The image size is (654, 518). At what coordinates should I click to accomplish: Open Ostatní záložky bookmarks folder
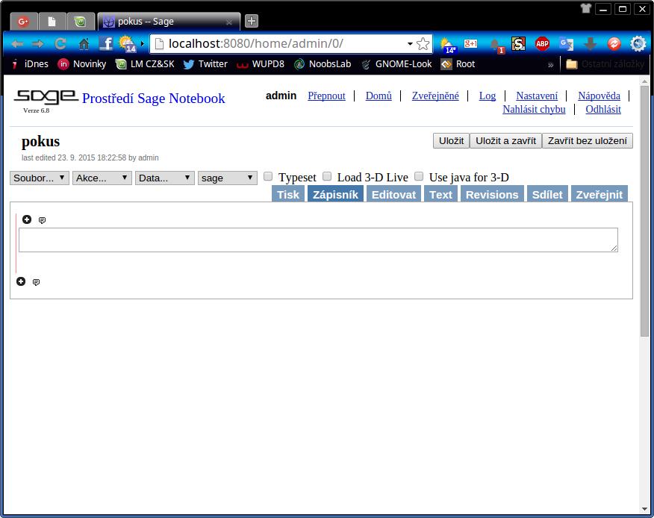click(x=605, y=64)
